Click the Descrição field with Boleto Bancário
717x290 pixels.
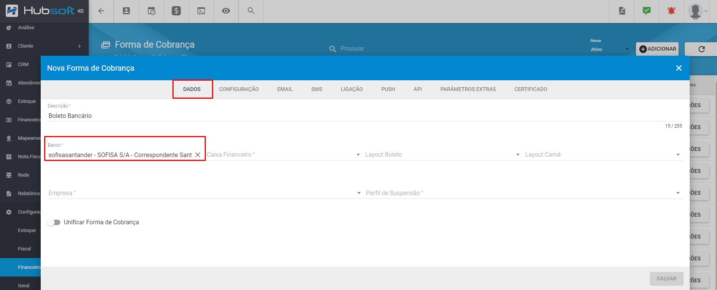365,116
